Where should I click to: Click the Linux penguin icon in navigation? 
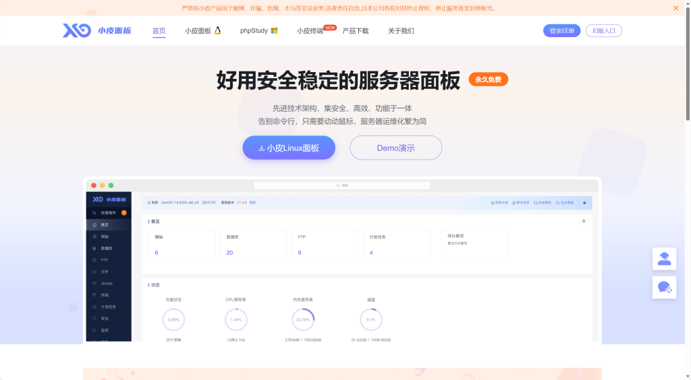coord(217,30)
